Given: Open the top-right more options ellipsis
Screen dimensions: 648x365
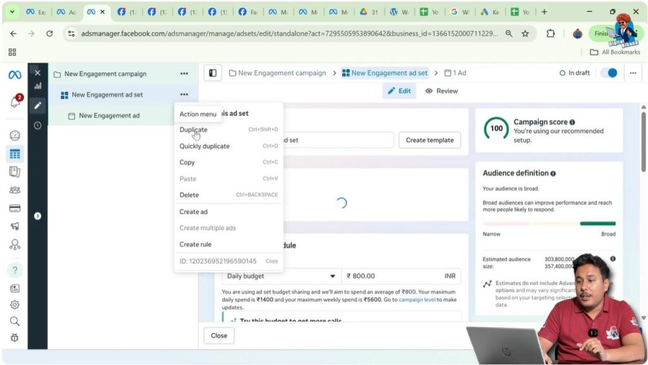Looking at the screenshot, I should (x=633, y=74).
